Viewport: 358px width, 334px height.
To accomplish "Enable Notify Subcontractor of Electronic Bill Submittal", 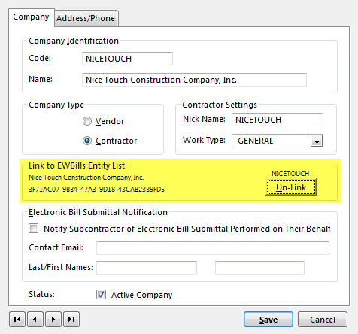I will click(x=33, y=229).
